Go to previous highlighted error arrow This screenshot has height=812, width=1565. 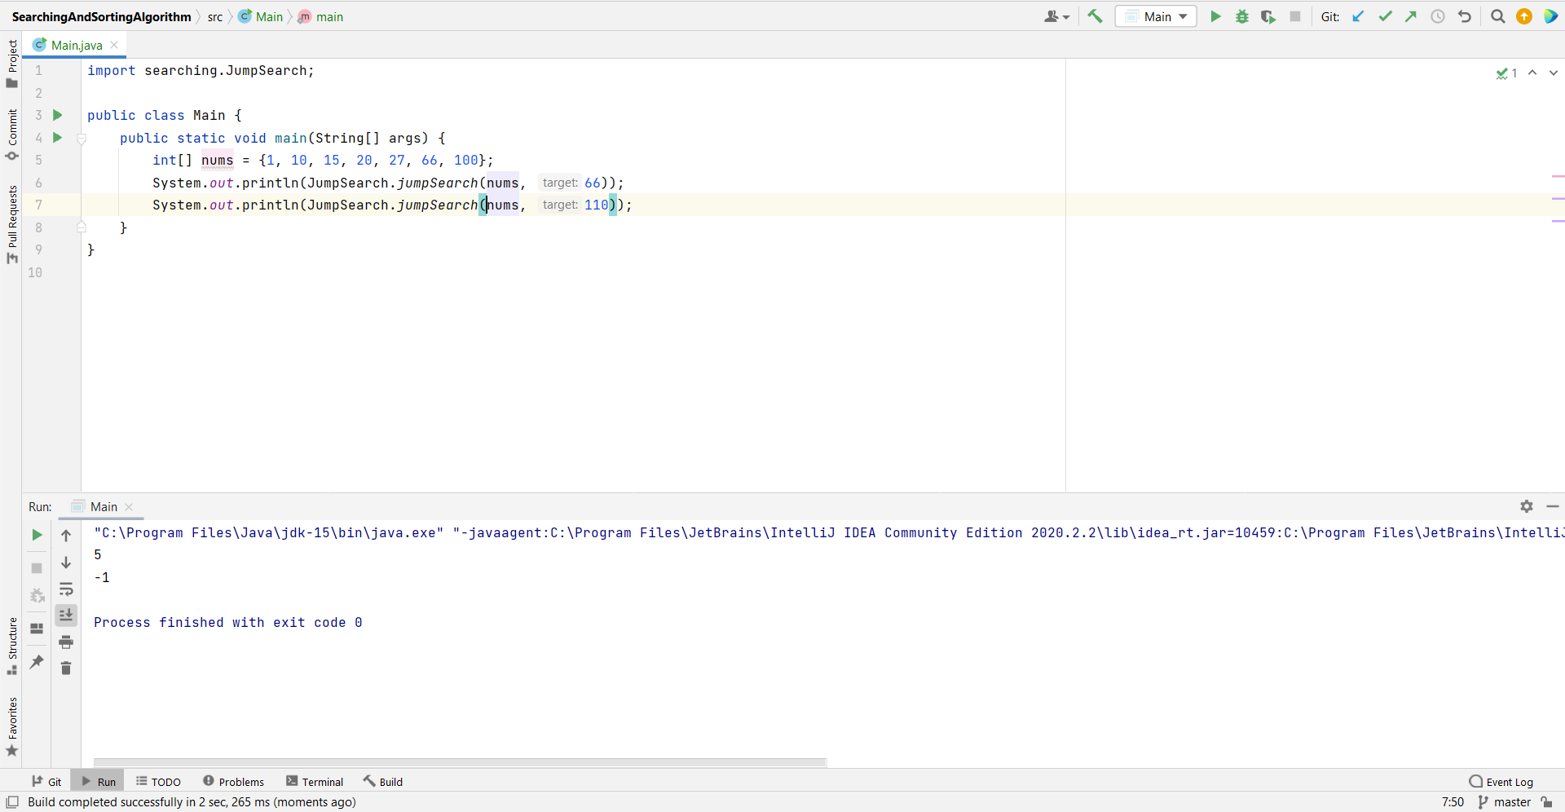click(x=1532, y=73)
